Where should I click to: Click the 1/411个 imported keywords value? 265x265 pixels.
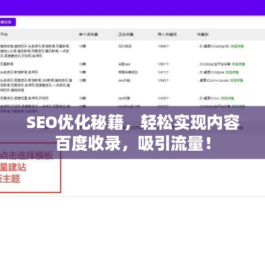pos(163,72)
